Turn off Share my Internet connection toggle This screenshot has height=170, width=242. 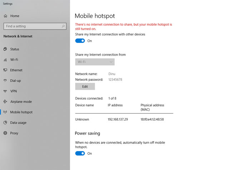click(x=80, y=41)
